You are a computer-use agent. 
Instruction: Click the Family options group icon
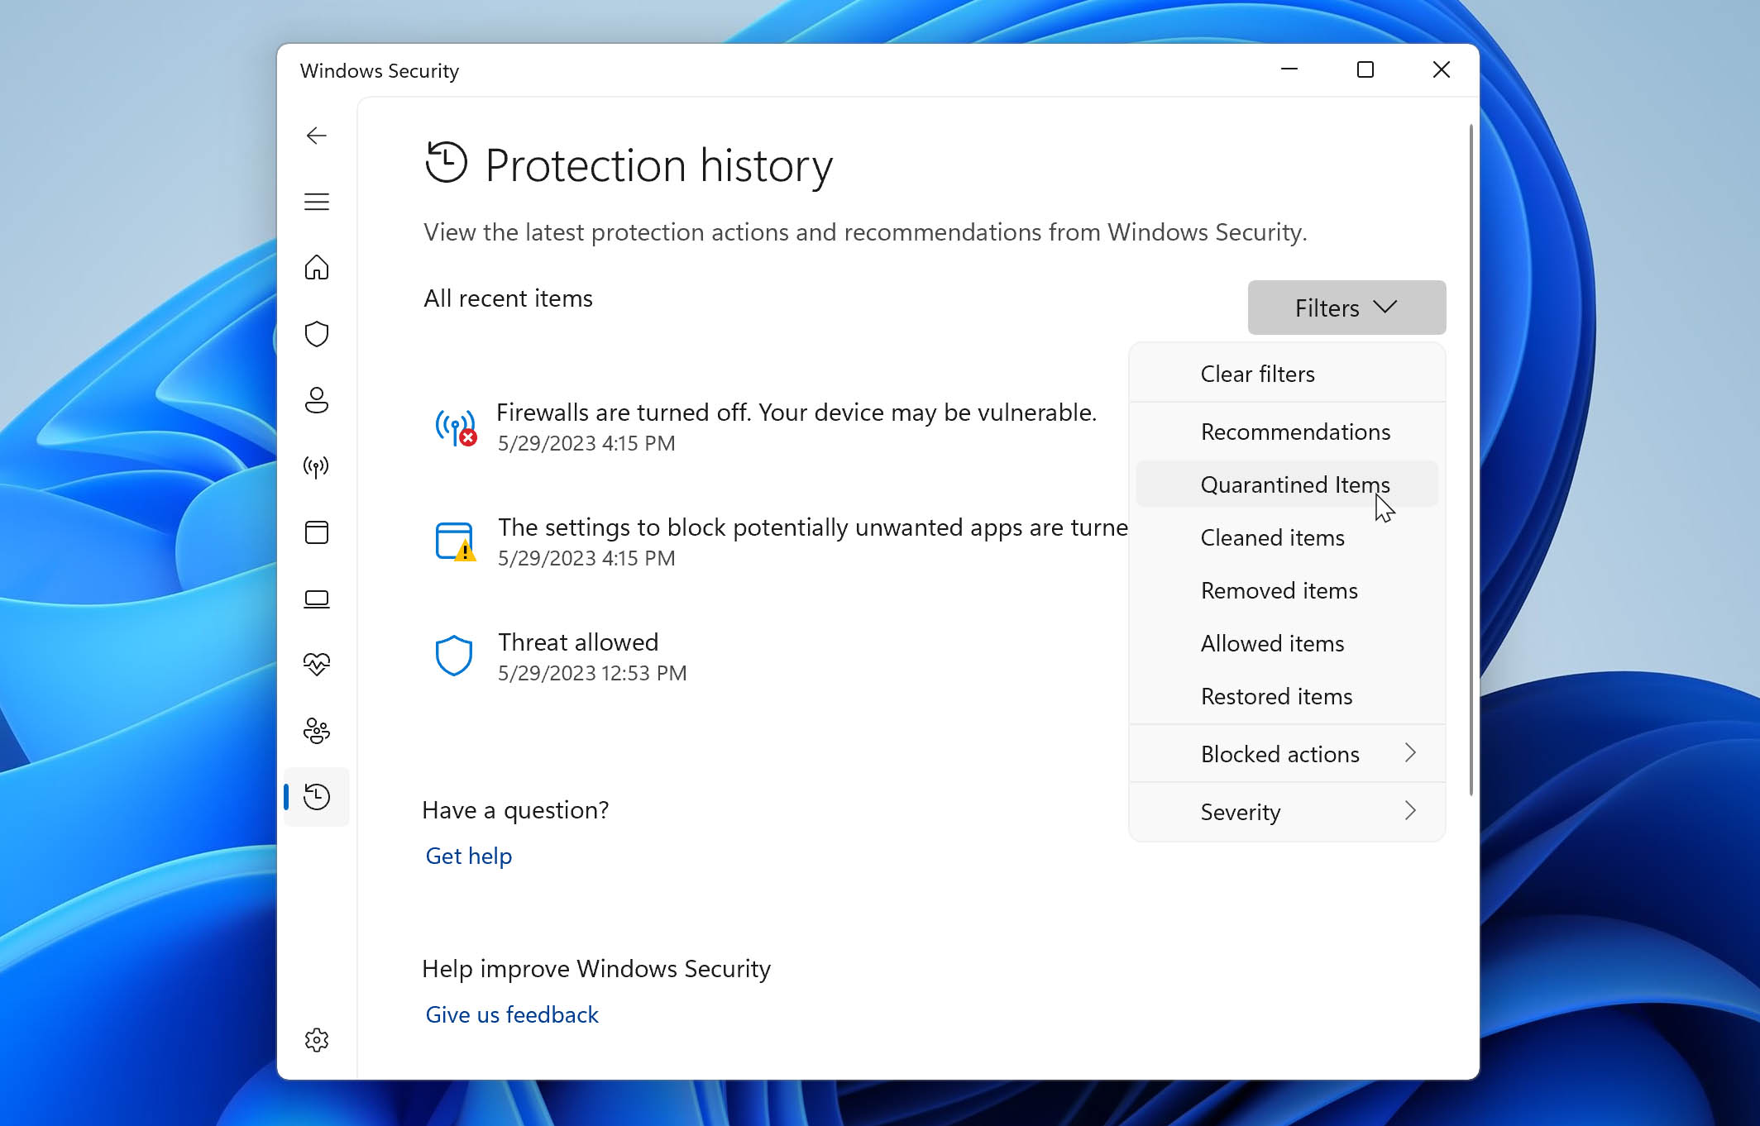317,730
